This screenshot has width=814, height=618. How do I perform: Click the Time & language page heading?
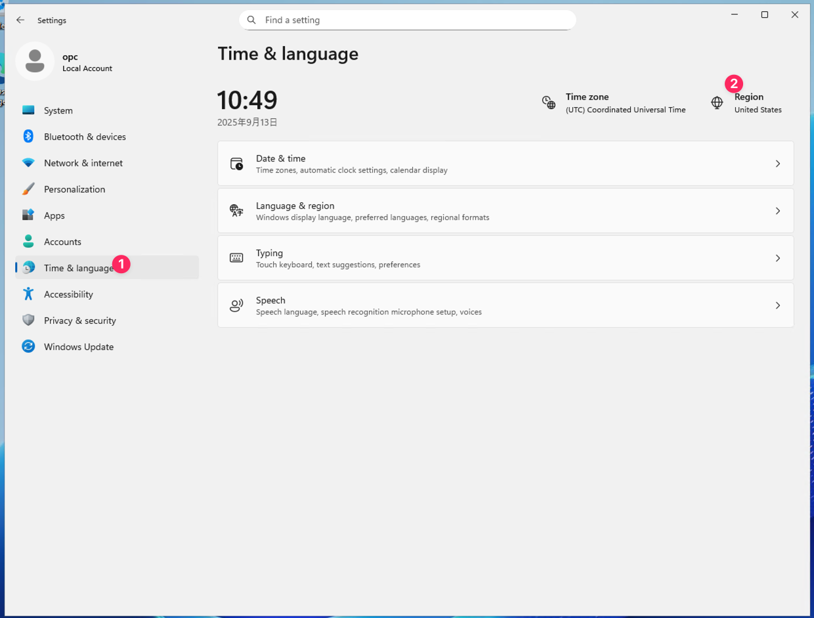point(288,54)
